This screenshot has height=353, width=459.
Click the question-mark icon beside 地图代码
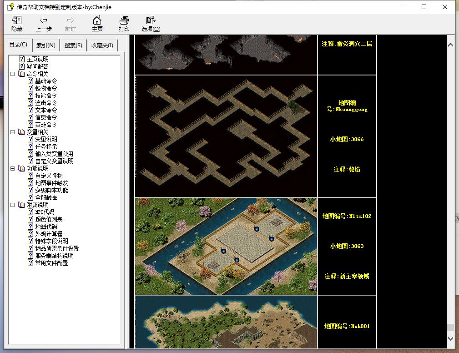click(31, 227)
